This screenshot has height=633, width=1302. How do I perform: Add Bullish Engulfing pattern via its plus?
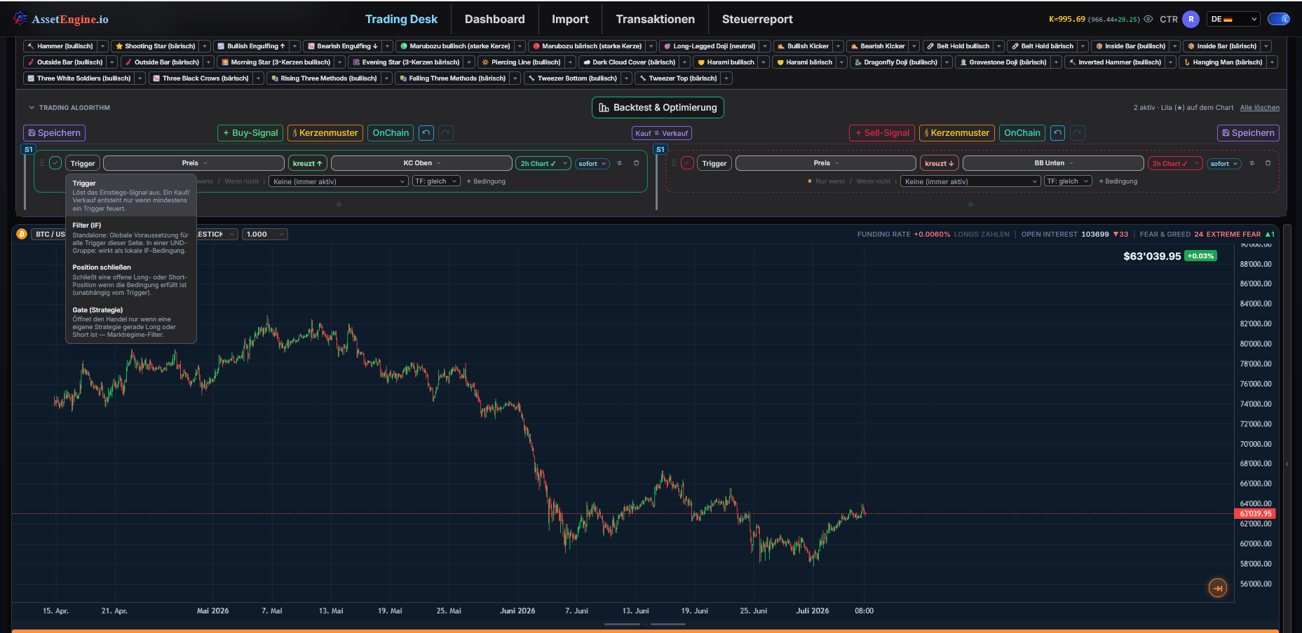(294, 46)
